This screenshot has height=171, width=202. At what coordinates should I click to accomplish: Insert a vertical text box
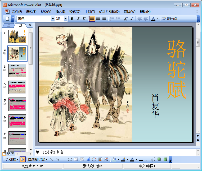point(82,160)
